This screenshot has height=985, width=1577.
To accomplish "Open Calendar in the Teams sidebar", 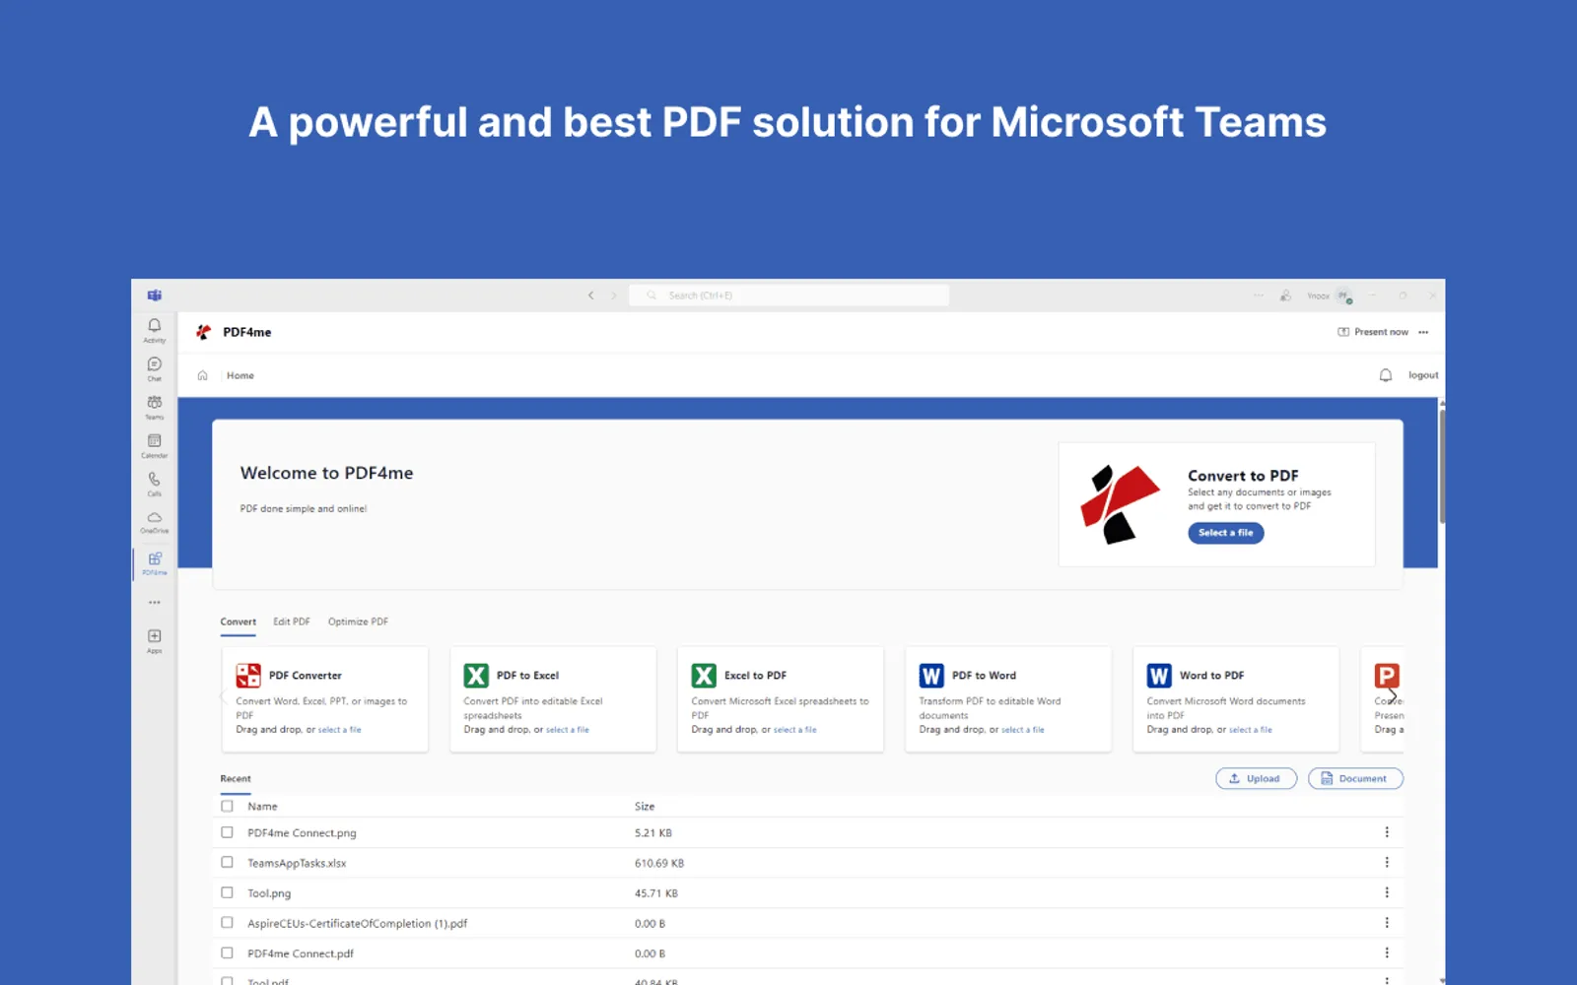I will (155, 446).
